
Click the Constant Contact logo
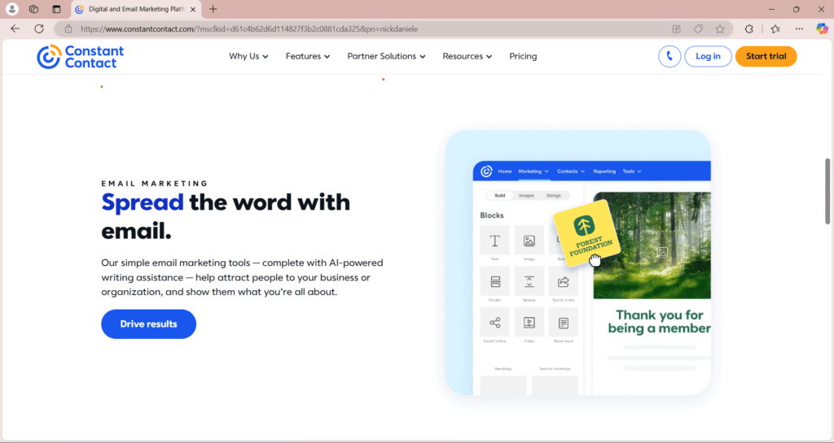[81, 57]
